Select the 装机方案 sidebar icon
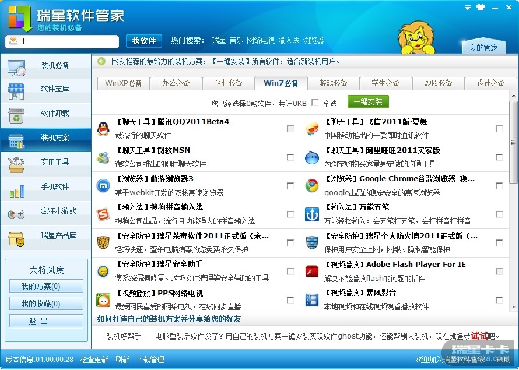The height and width of the screenshot is (370, 519). tap(16, 141)
